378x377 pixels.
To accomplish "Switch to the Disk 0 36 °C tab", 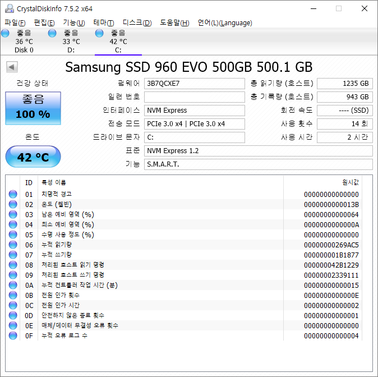I will 24,42.
